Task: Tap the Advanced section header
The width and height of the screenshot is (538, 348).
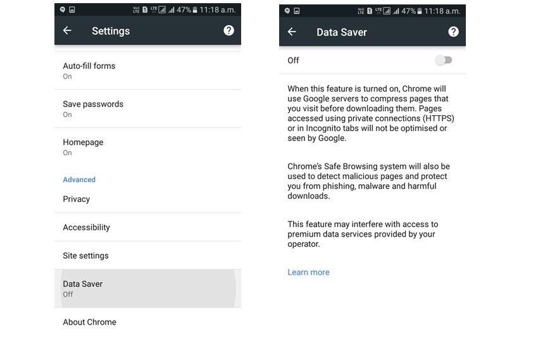Action: tap(79, 180)
